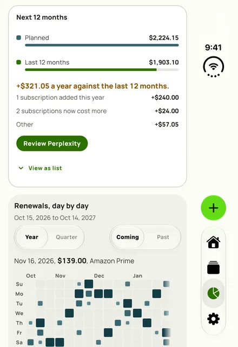The height and width of the screenshot is (347, 238).
Task: Select the Year range option
Action: (31, 237)
